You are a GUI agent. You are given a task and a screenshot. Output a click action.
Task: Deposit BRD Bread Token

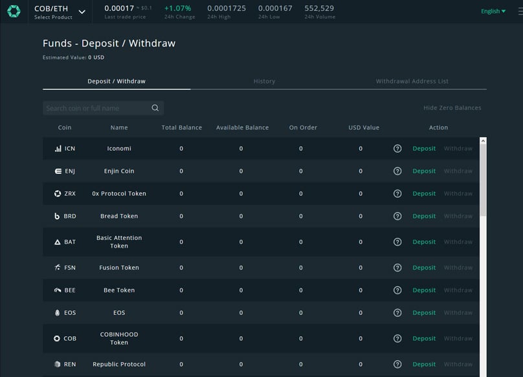click(x=424, y=216)
